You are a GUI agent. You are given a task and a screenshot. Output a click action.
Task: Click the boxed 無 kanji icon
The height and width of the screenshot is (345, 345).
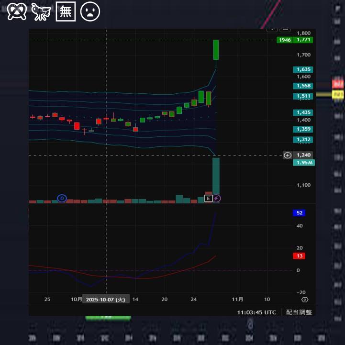(x=66, y=11)
